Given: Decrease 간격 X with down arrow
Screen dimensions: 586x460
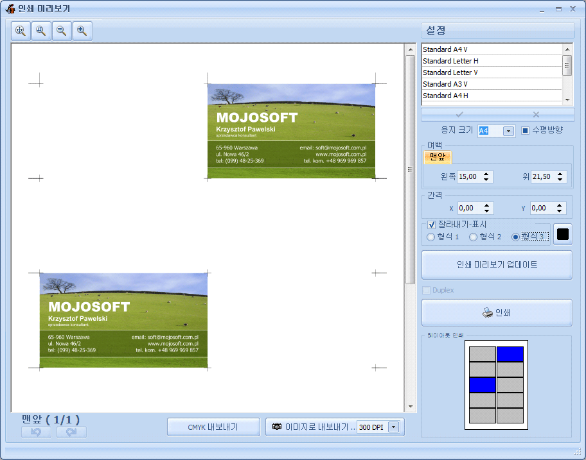Looking at the screenshot, I should click(486, 211).
